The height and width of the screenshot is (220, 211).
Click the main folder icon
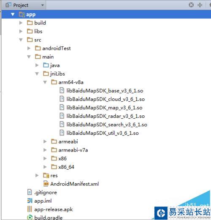click(38, 57)
